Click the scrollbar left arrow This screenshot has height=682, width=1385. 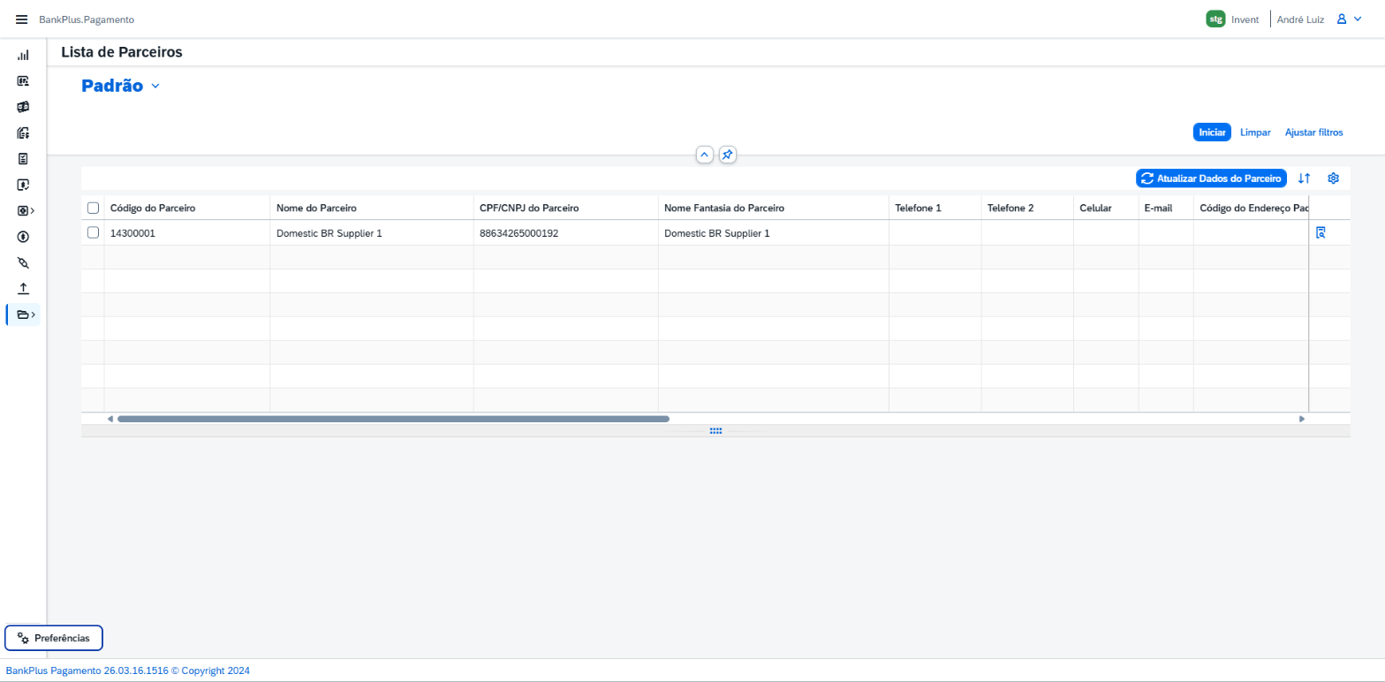[110, 419]
